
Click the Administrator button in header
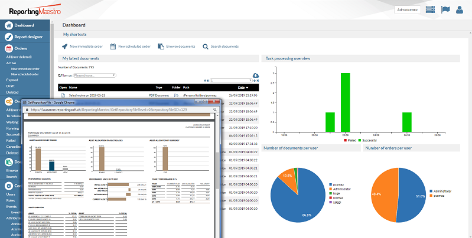408,10
